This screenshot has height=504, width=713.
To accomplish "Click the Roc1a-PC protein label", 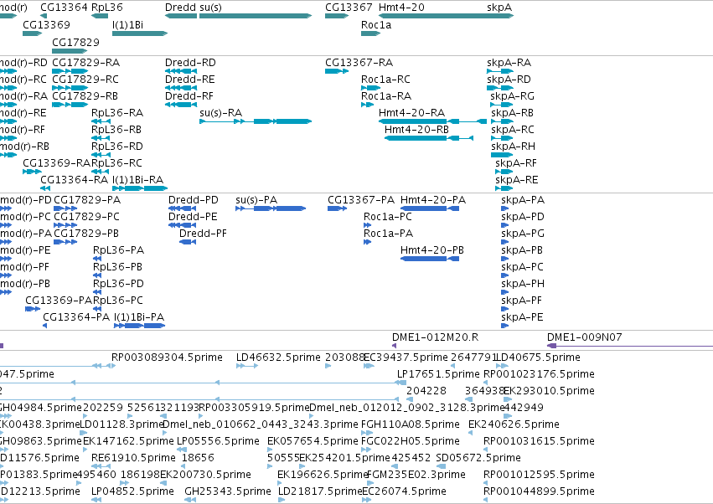I will pos(388,217).
